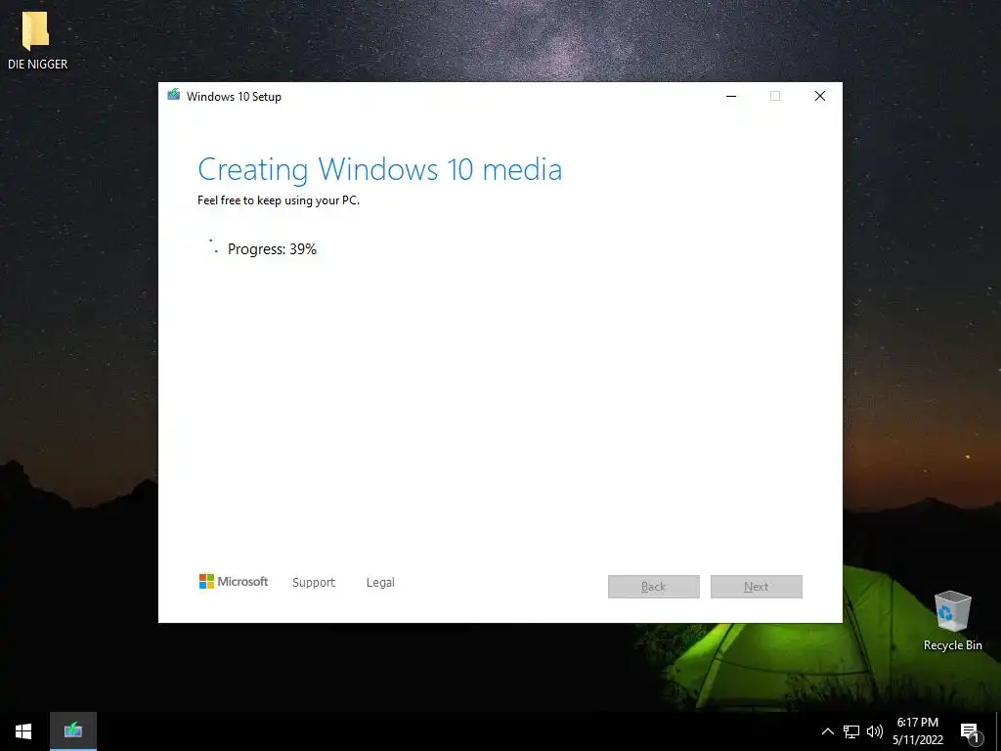Open the Legal link

(380, 583)
